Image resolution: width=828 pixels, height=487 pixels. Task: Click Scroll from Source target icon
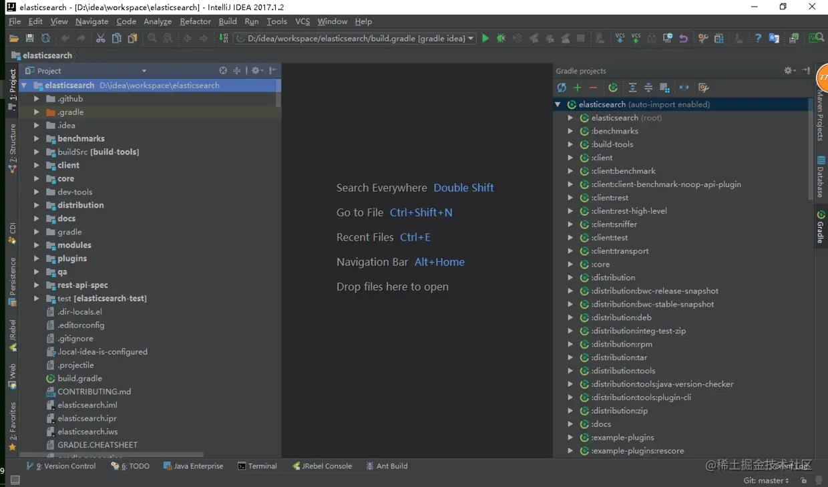223,70
